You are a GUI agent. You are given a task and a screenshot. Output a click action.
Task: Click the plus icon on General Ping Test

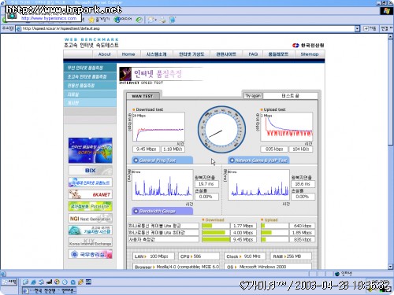(x=136, y=160)
